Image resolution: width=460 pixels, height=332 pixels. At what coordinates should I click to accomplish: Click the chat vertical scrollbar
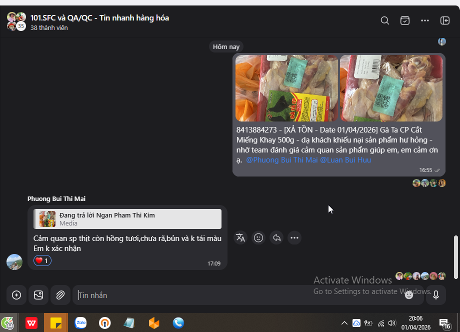click(455, 257)
